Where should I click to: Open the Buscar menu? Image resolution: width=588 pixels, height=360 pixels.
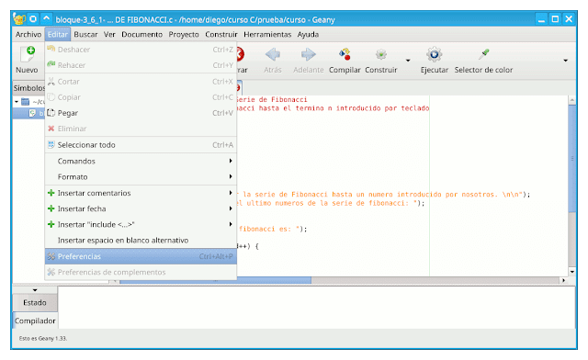[85, 35]
